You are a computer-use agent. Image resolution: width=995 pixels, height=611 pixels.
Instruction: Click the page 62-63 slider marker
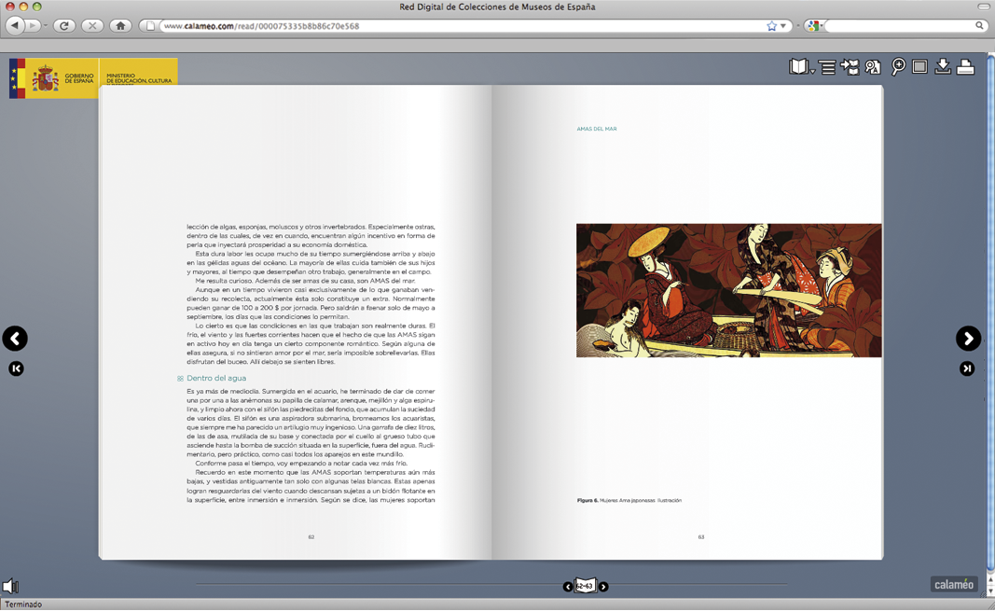tap(585, 586)
